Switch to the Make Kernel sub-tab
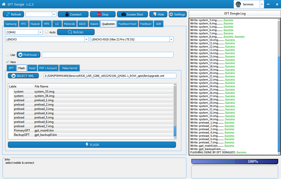281x179 pixels. (x=70, y=68)
